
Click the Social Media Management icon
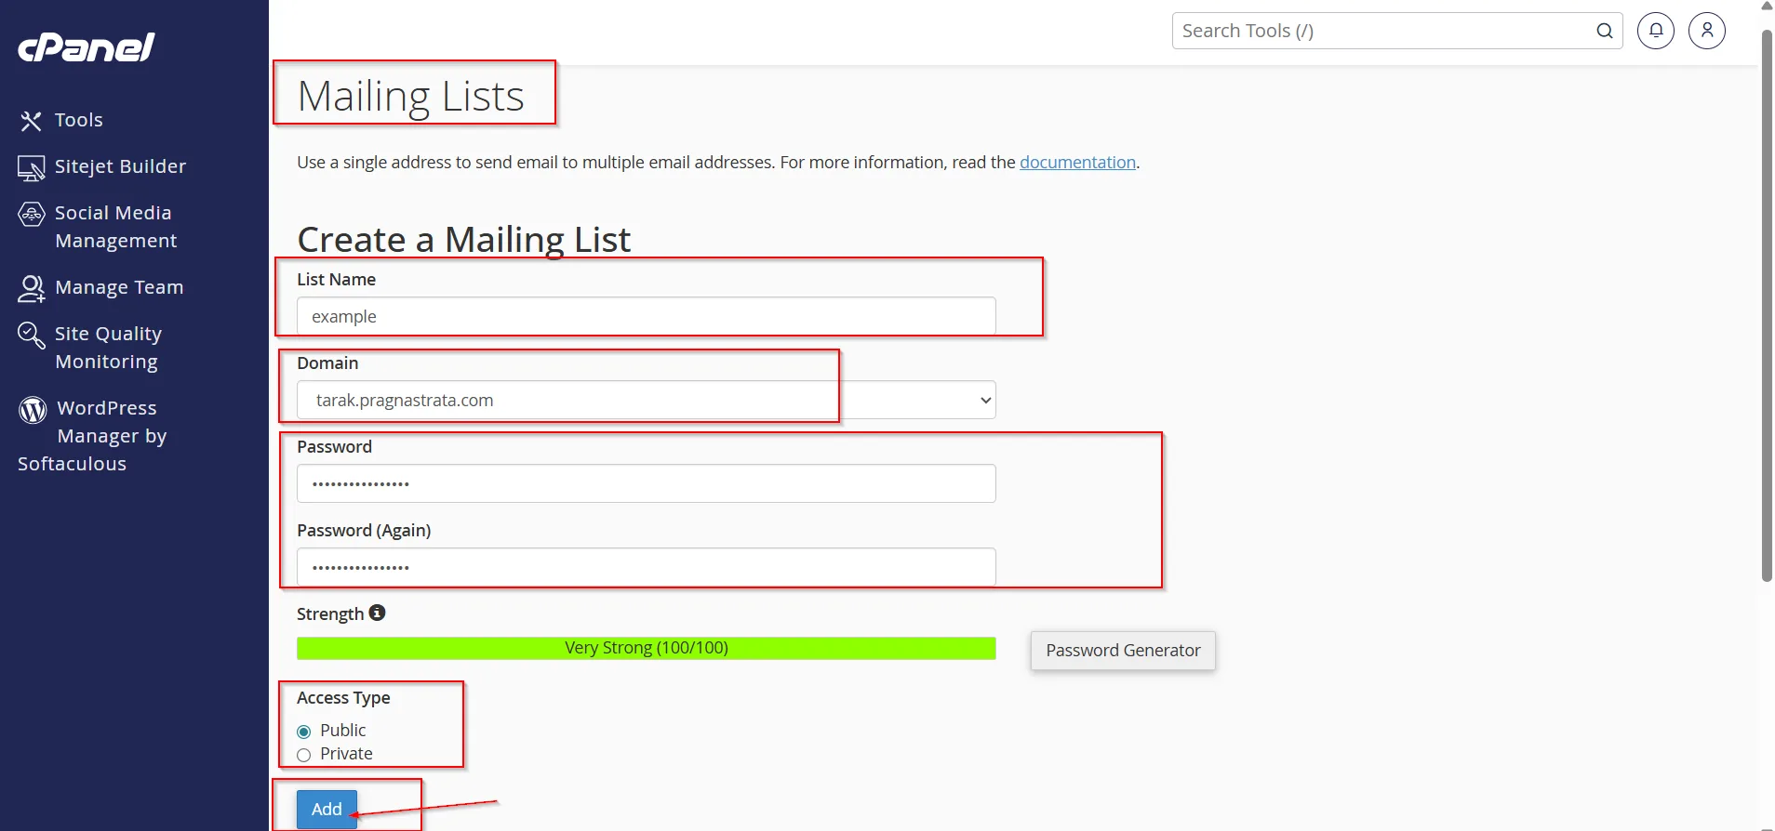(31, 214)
